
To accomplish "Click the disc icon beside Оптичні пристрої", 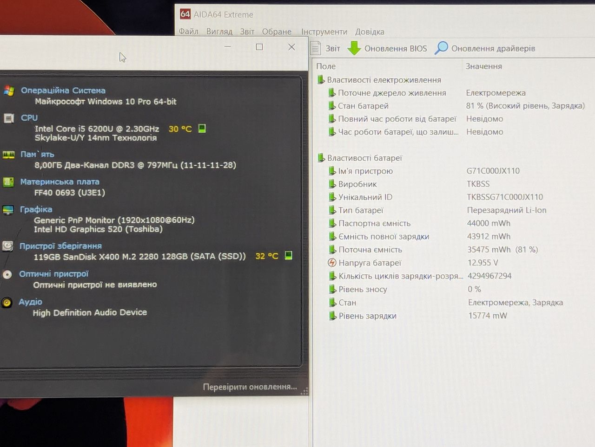I will pos(7,274).
